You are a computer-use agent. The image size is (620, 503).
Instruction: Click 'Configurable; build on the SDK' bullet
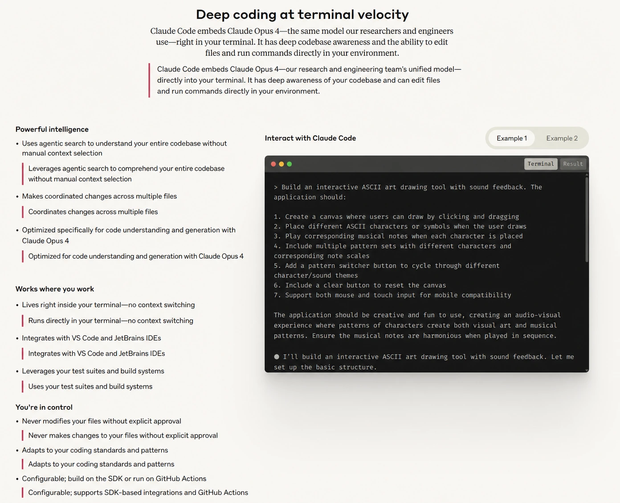(x=114, y=479)
